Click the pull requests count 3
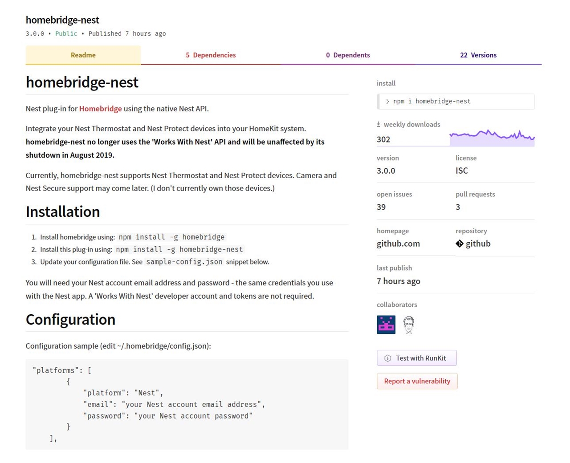 (x=458, y=207)
